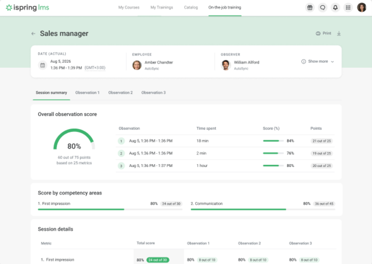Click the 80% observation 3 progress bar
The height and width of the screenshot is (264, 372).
tap(273, 166)
